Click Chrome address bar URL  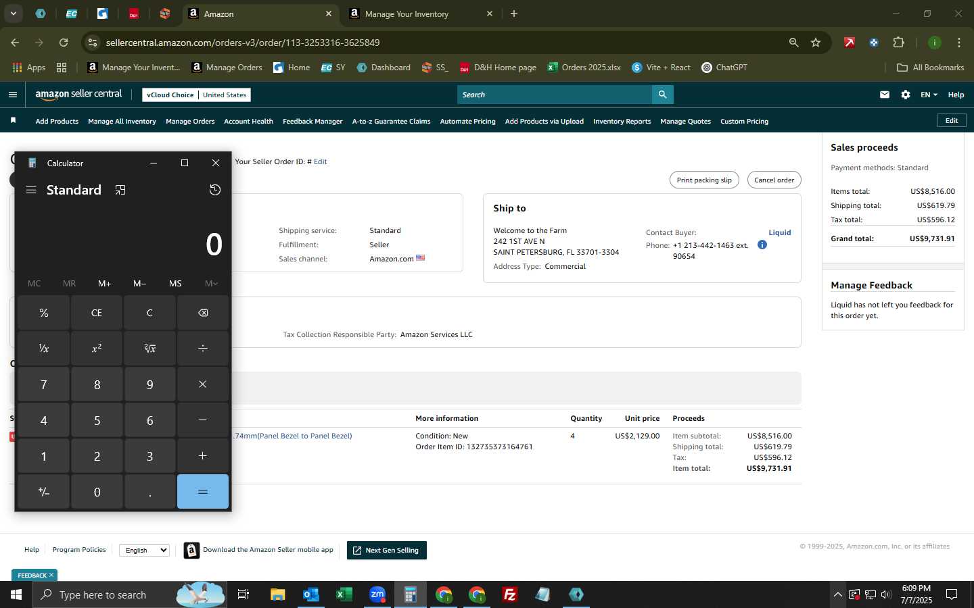[243, 43]
